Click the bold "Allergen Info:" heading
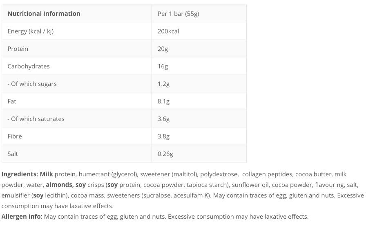Image resolution: width=366 pixels, height=226 pixels. [x=22, y=216]
